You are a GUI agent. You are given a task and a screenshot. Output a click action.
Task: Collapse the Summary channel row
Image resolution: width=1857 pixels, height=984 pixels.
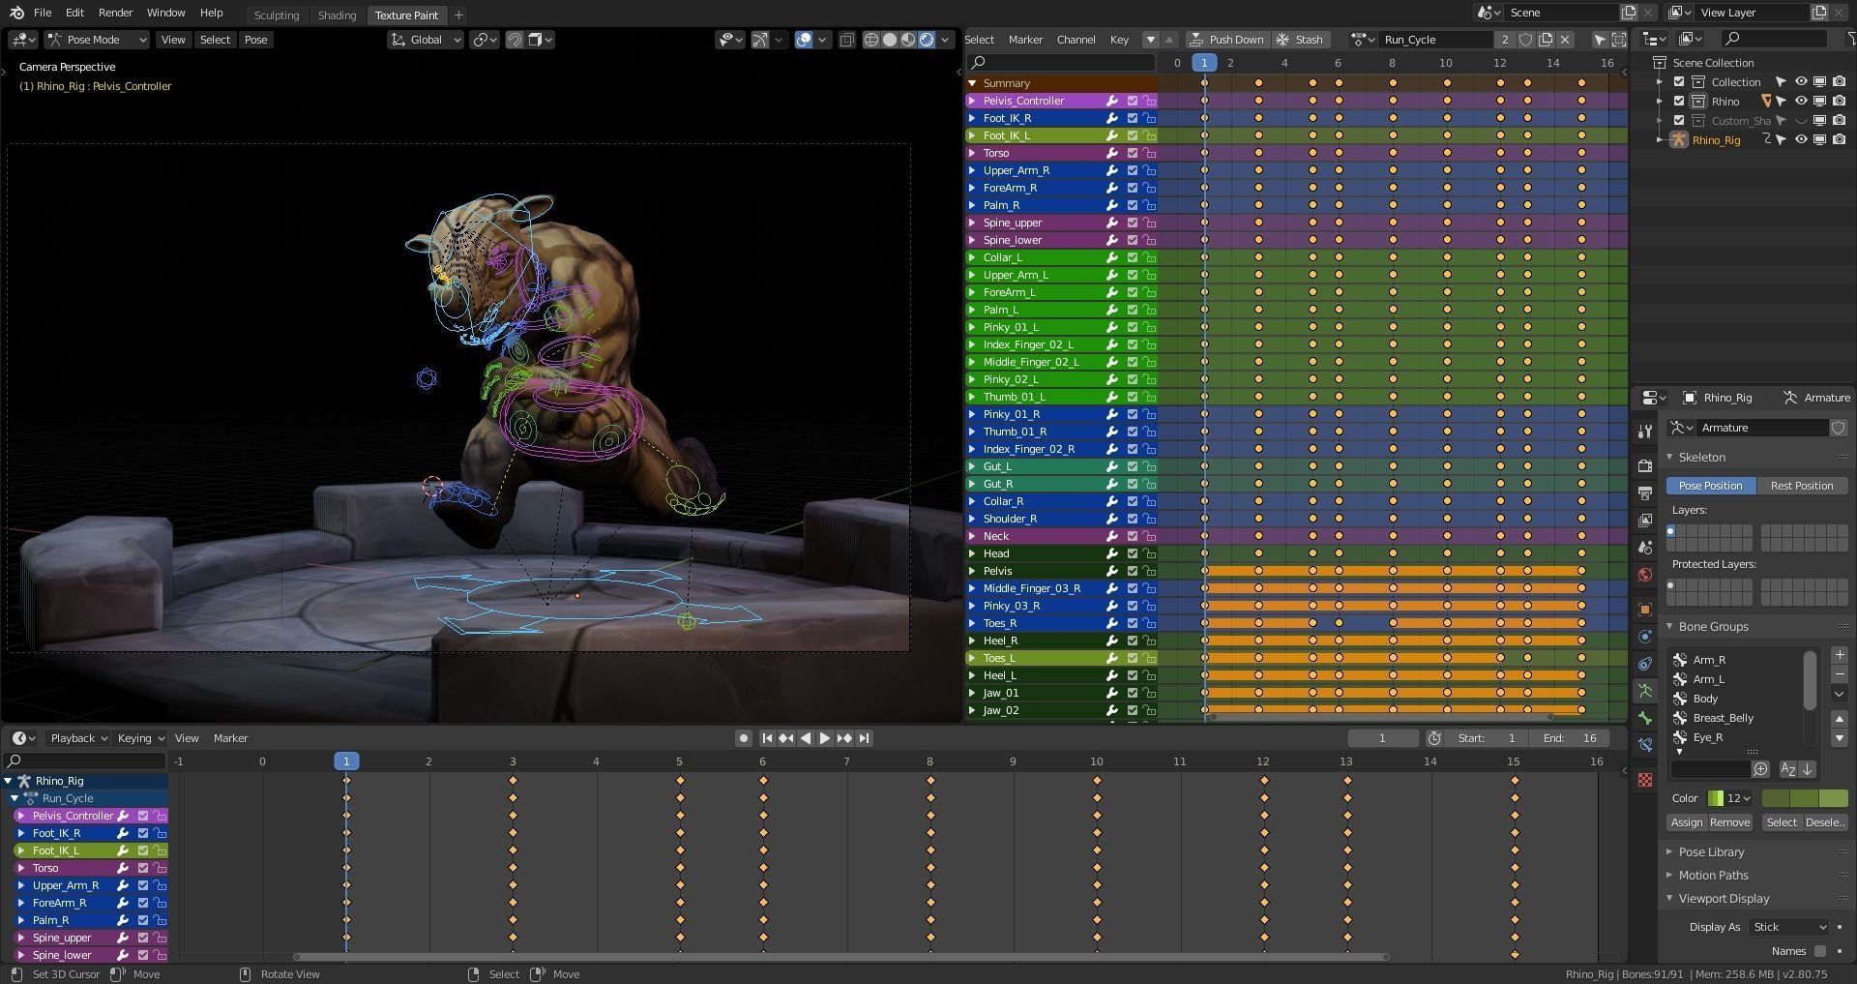pos(972,83)
